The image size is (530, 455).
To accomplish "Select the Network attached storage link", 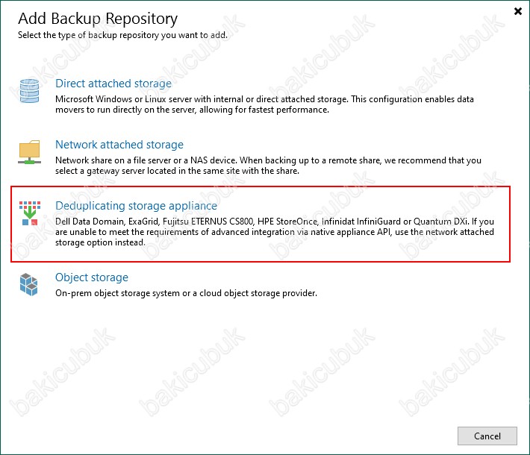I will [119, 145].
